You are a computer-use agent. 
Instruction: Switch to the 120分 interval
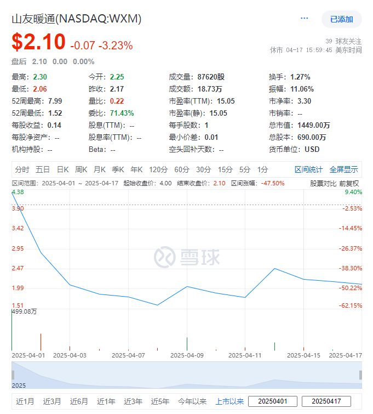(x=158, y=169)
